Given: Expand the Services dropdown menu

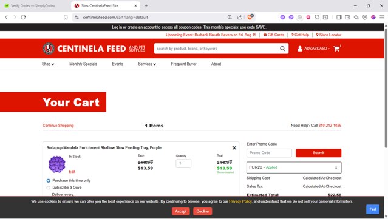Looking at the screenshot, I should (147, 64).
